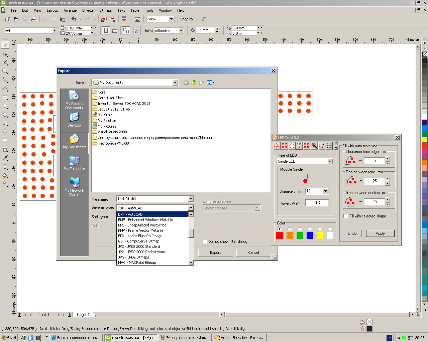Click Apply in LEDTool
The height and width of the screenshot is (342, 428).
pyautogui.click(x=380, y=233)
